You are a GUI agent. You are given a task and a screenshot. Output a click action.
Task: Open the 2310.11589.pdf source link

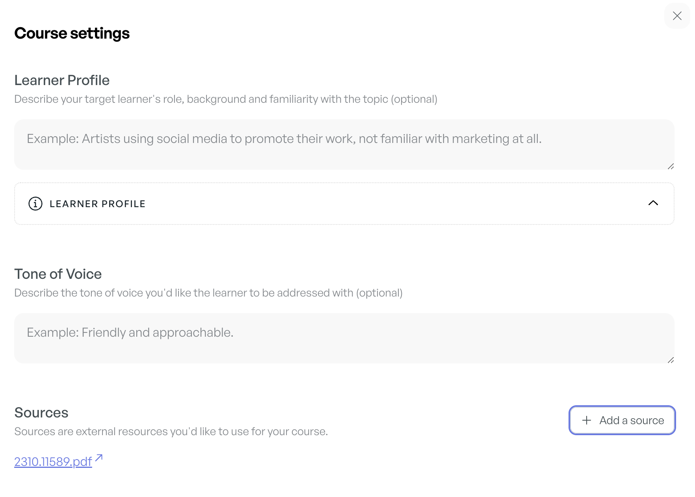click(53, 462)
